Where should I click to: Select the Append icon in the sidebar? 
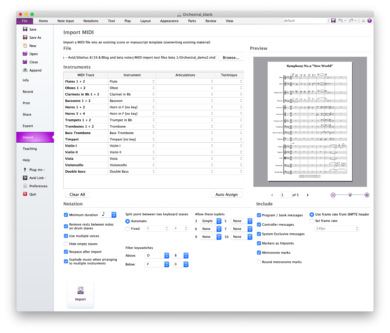click(25, 70)
